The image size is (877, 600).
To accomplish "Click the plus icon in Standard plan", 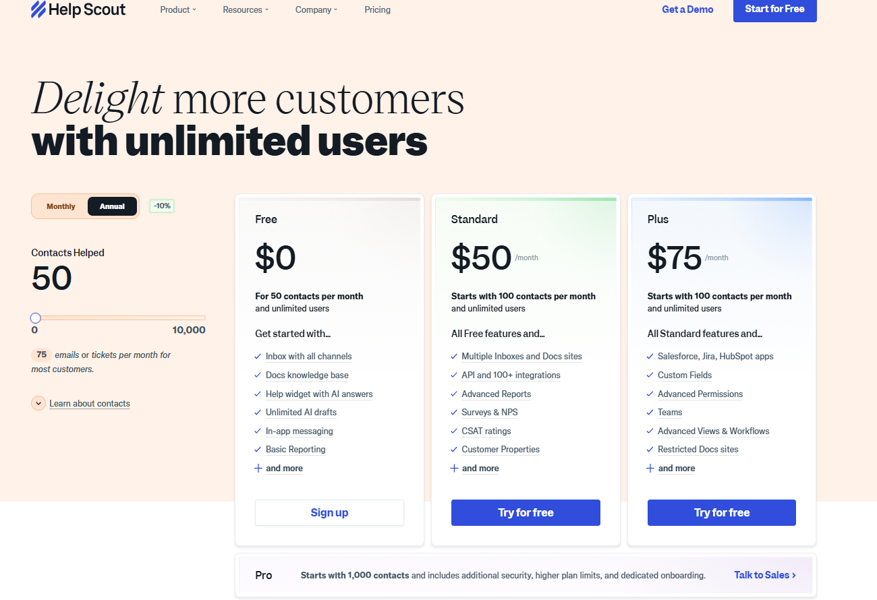I will tap(454, 468).
